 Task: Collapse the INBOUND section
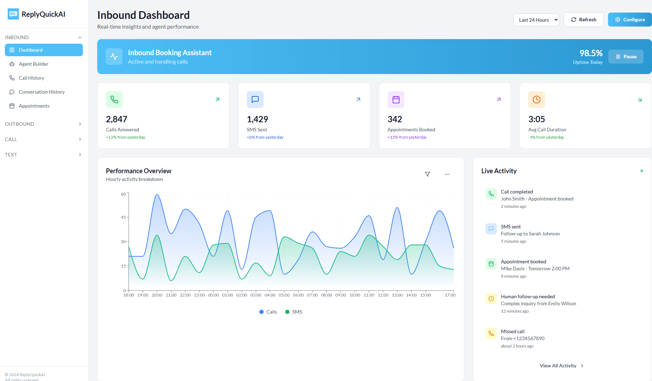click(x=43, y=37)
